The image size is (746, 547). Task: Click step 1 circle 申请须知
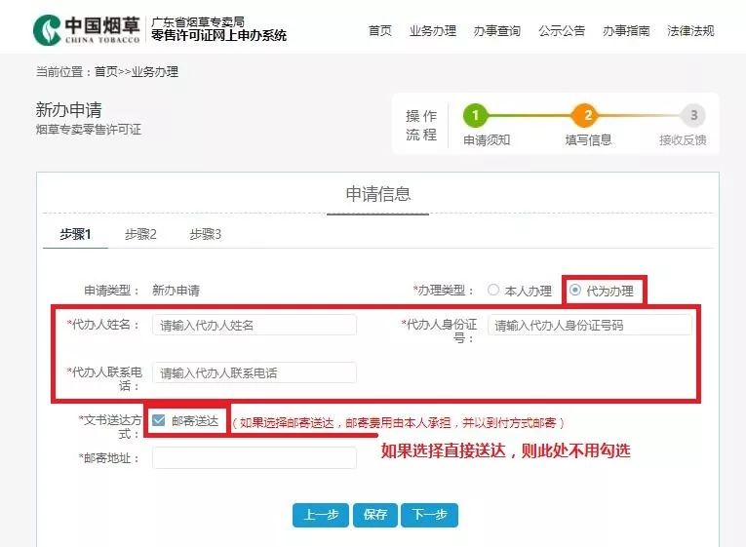pos(475,115)
